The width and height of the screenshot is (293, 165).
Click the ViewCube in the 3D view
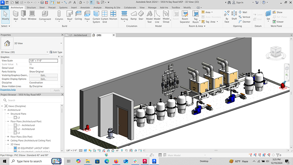tap(276, 52)
